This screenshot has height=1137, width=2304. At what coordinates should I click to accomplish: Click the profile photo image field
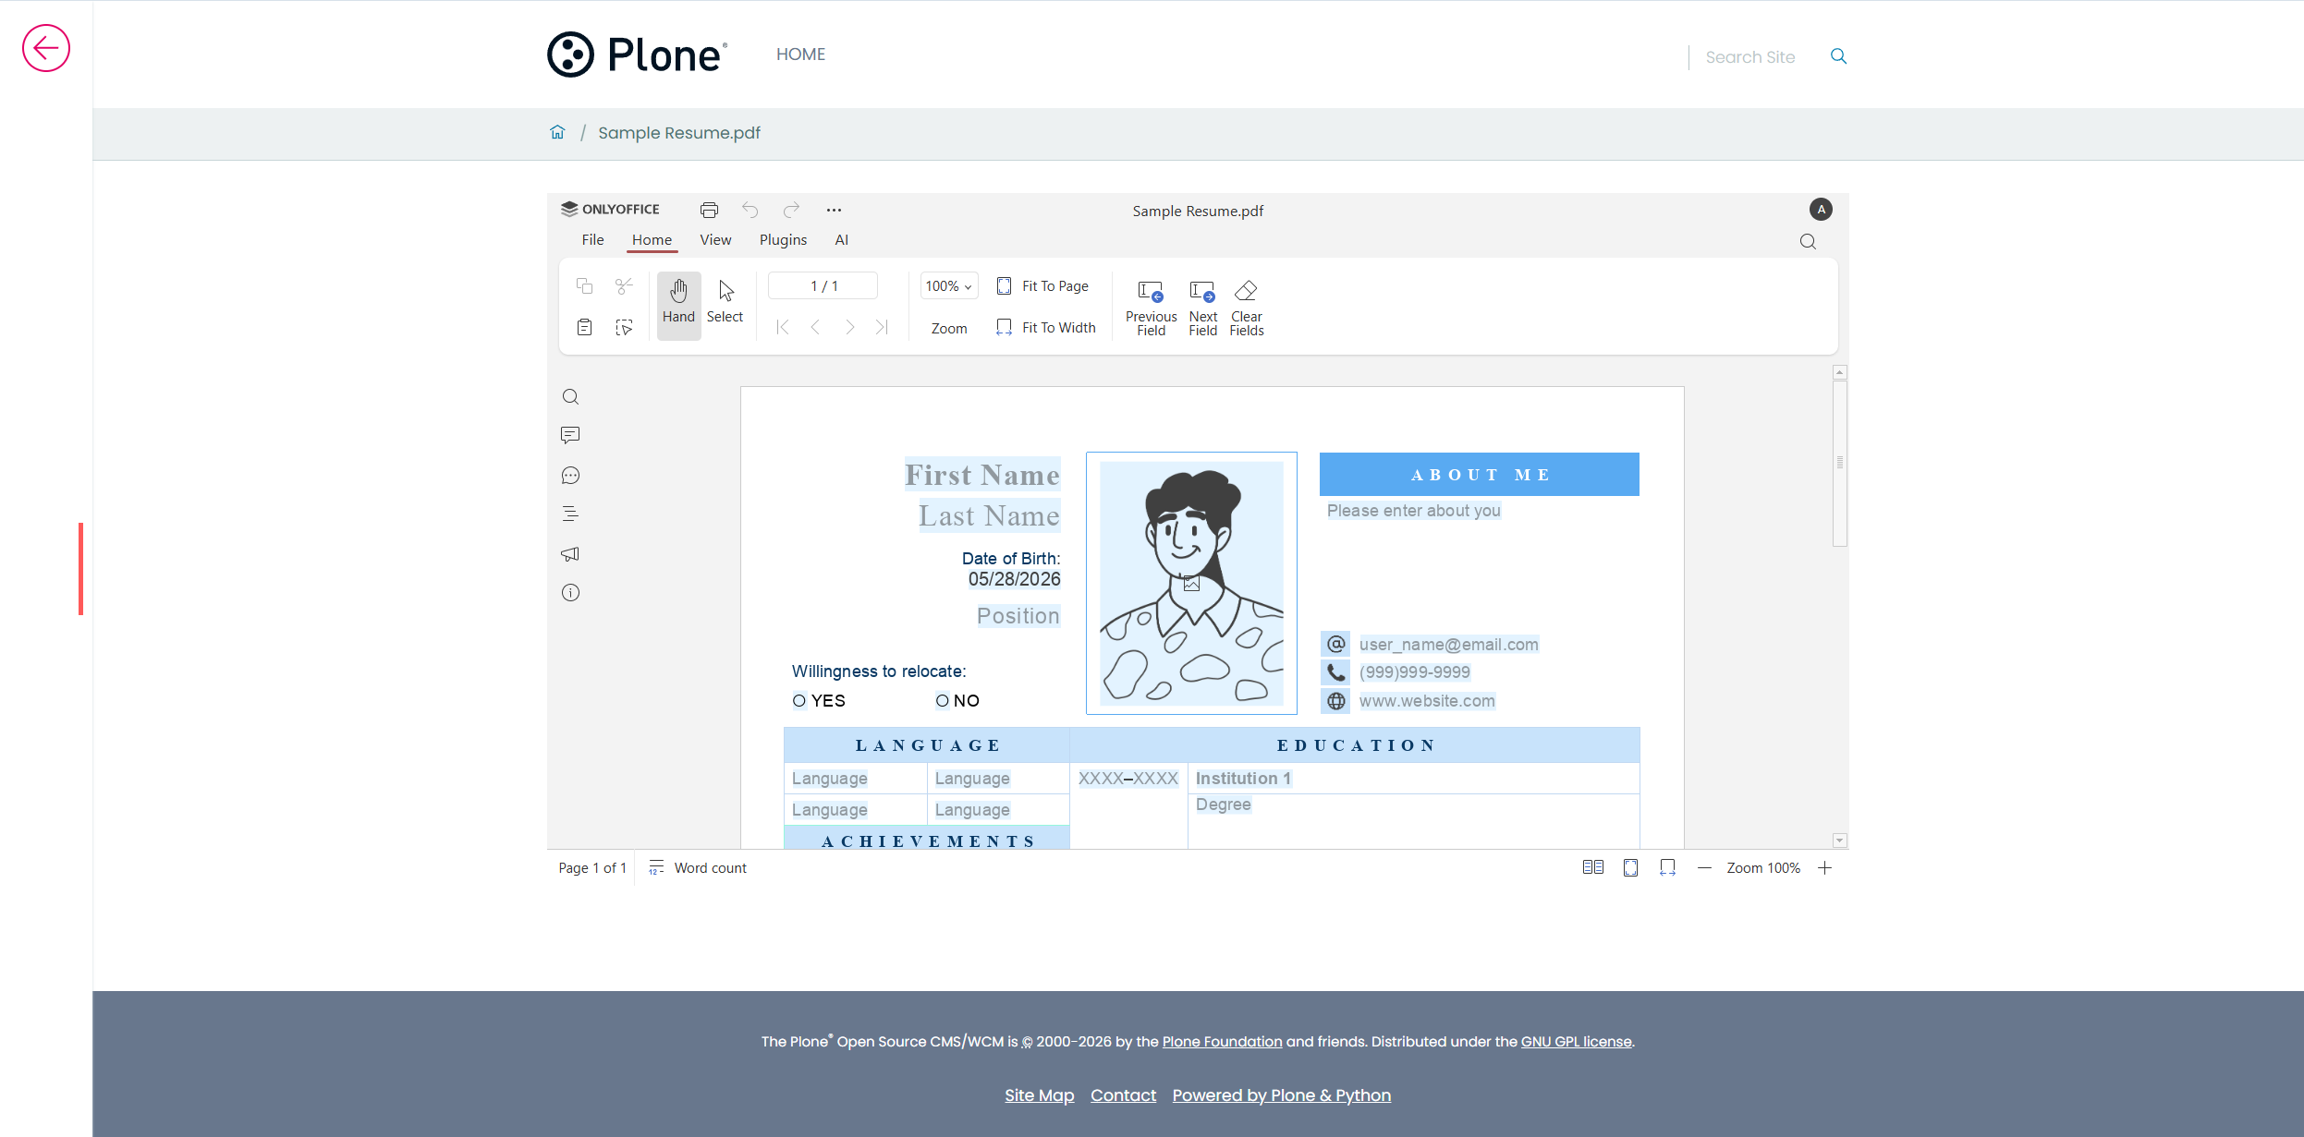click(x=1191, y=583)
